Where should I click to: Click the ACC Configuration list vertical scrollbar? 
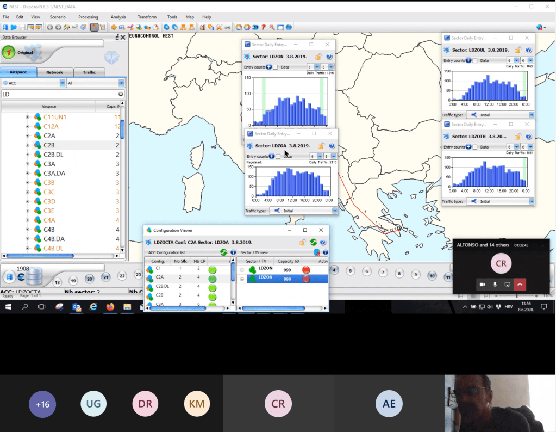point(234,277)
